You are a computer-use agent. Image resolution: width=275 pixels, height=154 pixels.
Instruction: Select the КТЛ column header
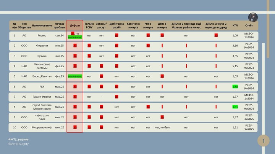235,25
